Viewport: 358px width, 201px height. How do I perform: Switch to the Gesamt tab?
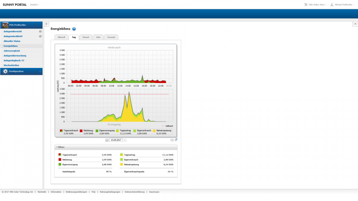pyautogui.click(x=111, y=37)
